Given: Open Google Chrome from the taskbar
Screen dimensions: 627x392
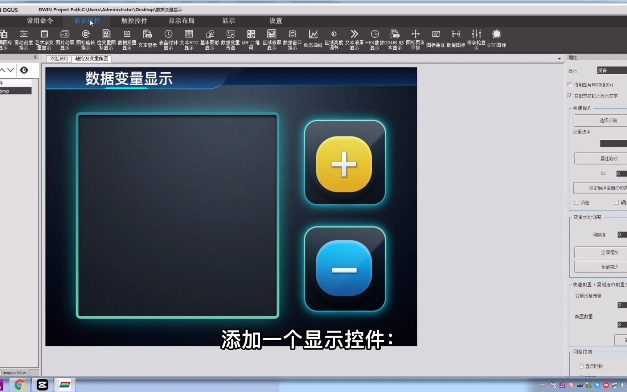Looking at the screenshot, I should [x=20, y=384].
